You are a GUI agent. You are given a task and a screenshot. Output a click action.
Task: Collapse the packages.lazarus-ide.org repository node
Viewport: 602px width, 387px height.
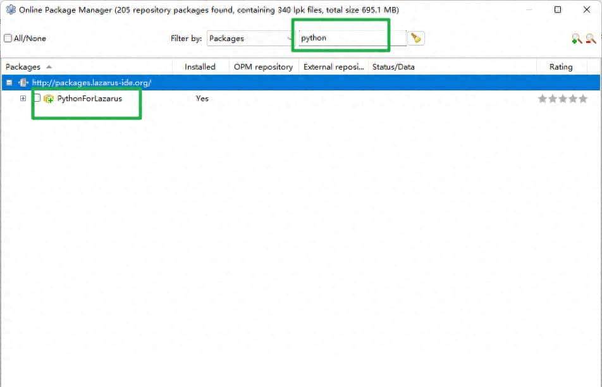click(9, 83)
